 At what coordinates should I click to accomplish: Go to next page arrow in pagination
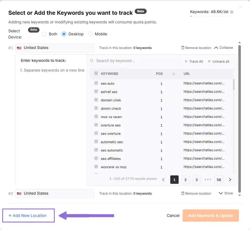click(230, 180)
